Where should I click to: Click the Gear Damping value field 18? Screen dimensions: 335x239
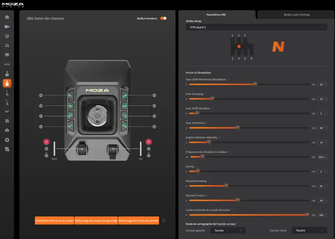click(x=322, y=99)
